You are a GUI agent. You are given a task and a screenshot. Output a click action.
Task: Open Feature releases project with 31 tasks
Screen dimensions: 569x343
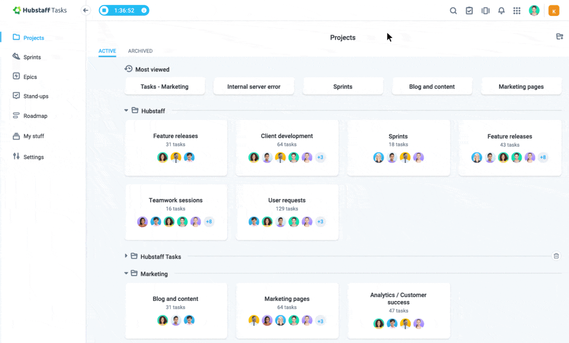(176, 148)
